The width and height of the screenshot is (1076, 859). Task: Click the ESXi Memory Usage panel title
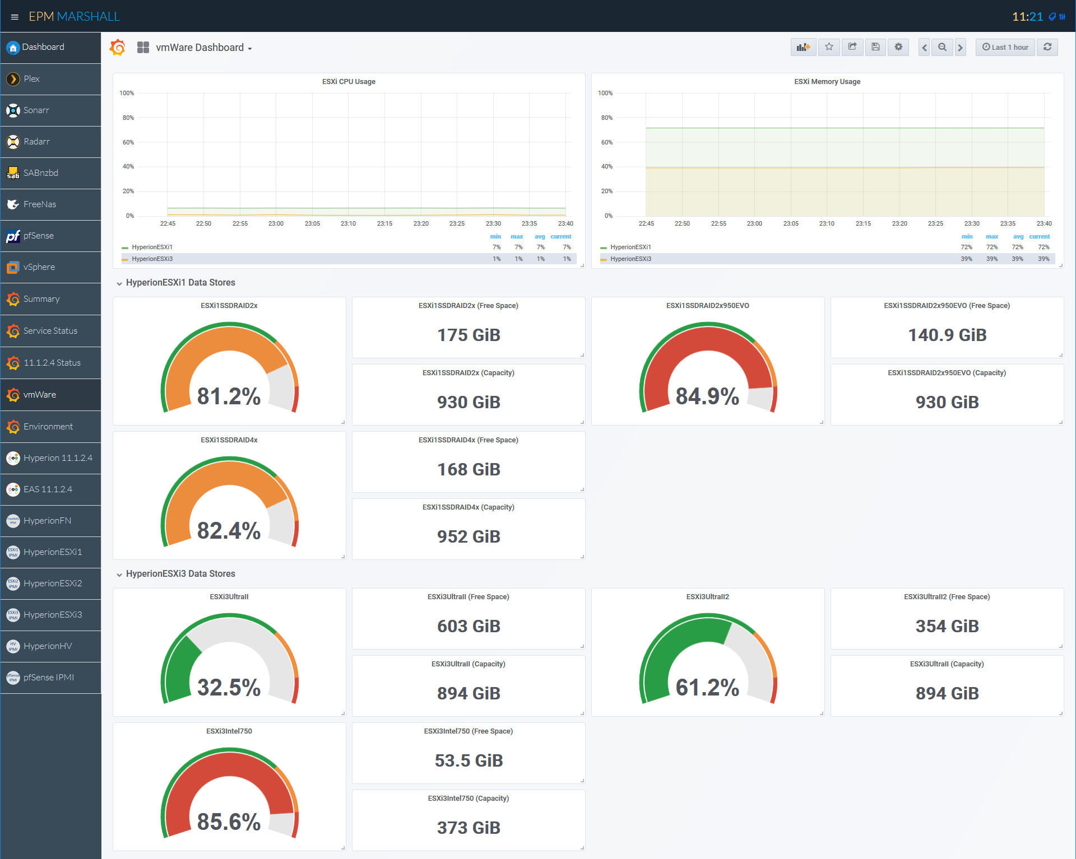tap(827, 82)
